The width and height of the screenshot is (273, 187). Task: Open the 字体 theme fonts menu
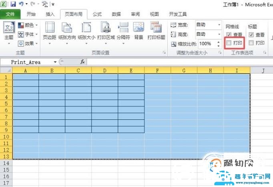[x=28, y=35]
